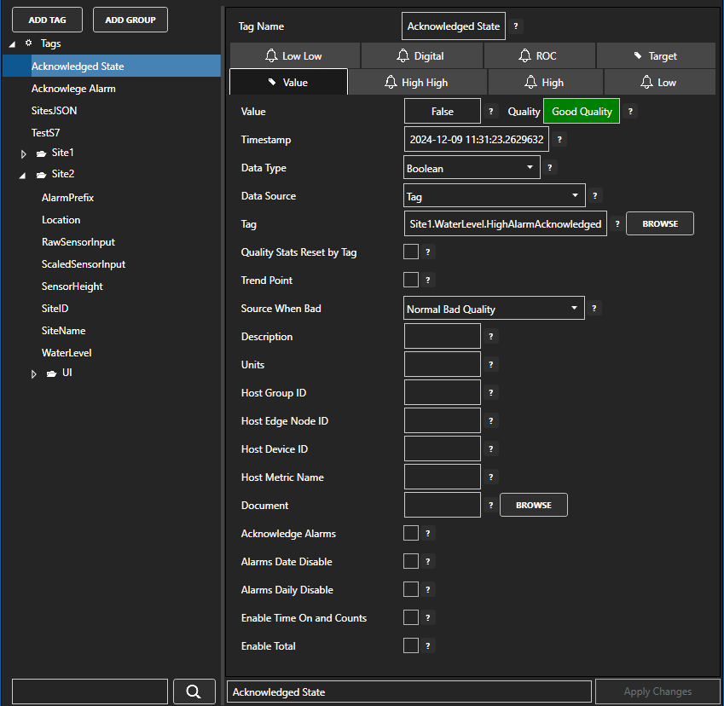Viewport: 724px width, 706px height.
Task: Check the Acknowledge Alarms checkbox
Action: click(411, 533)
